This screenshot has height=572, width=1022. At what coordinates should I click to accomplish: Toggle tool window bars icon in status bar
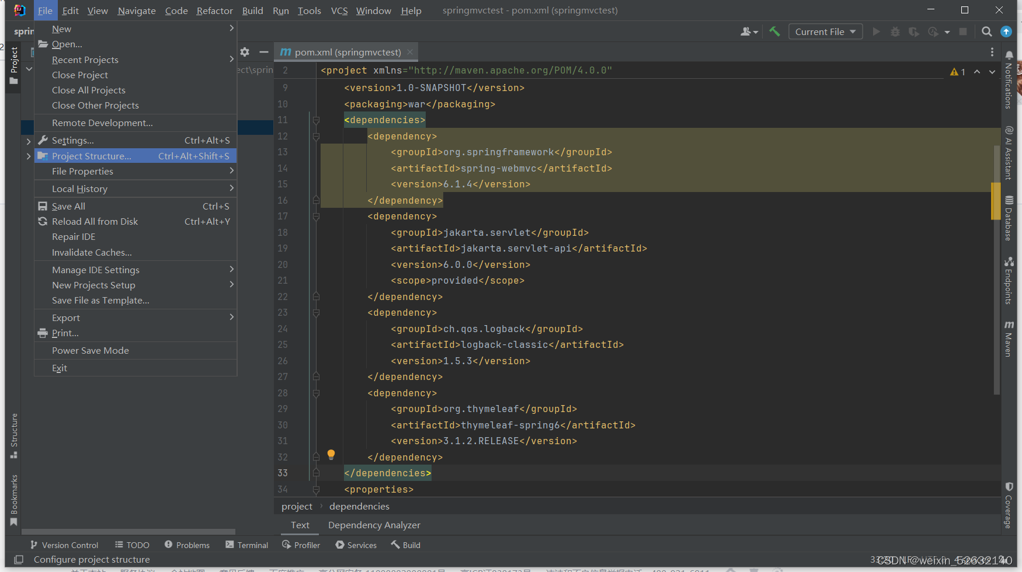pos(19,559)
